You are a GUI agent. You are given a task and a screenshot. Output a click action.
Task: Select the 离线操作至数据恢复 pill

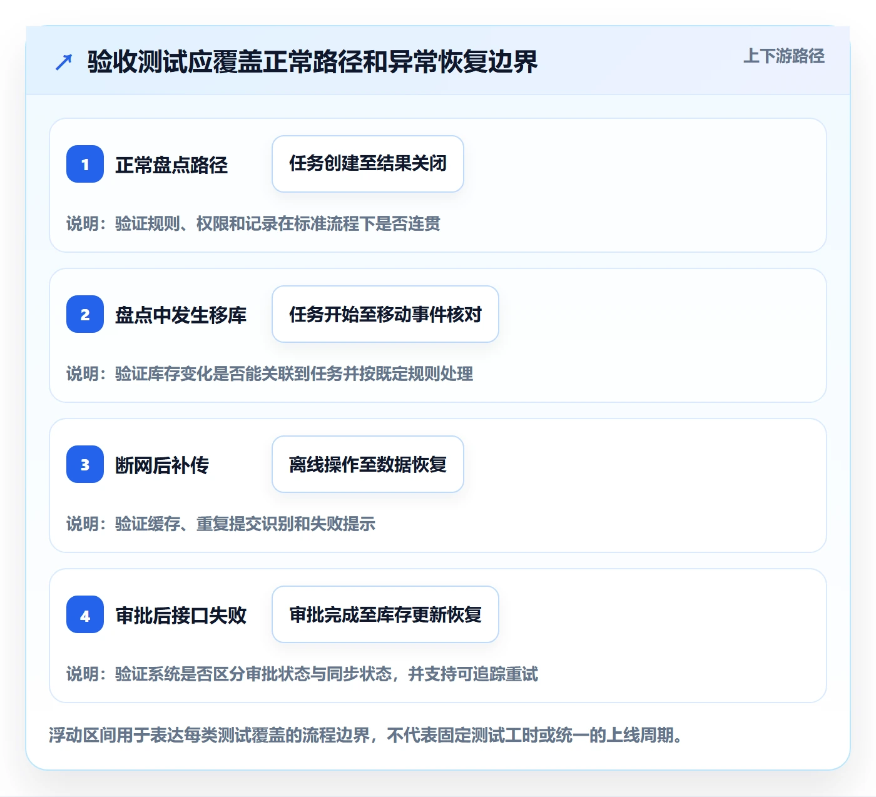(x=368, y=464)
